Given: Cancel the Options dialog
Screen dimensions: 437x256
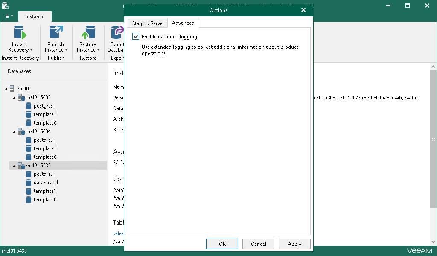Looking at the screenshot, I should (258, 244).
